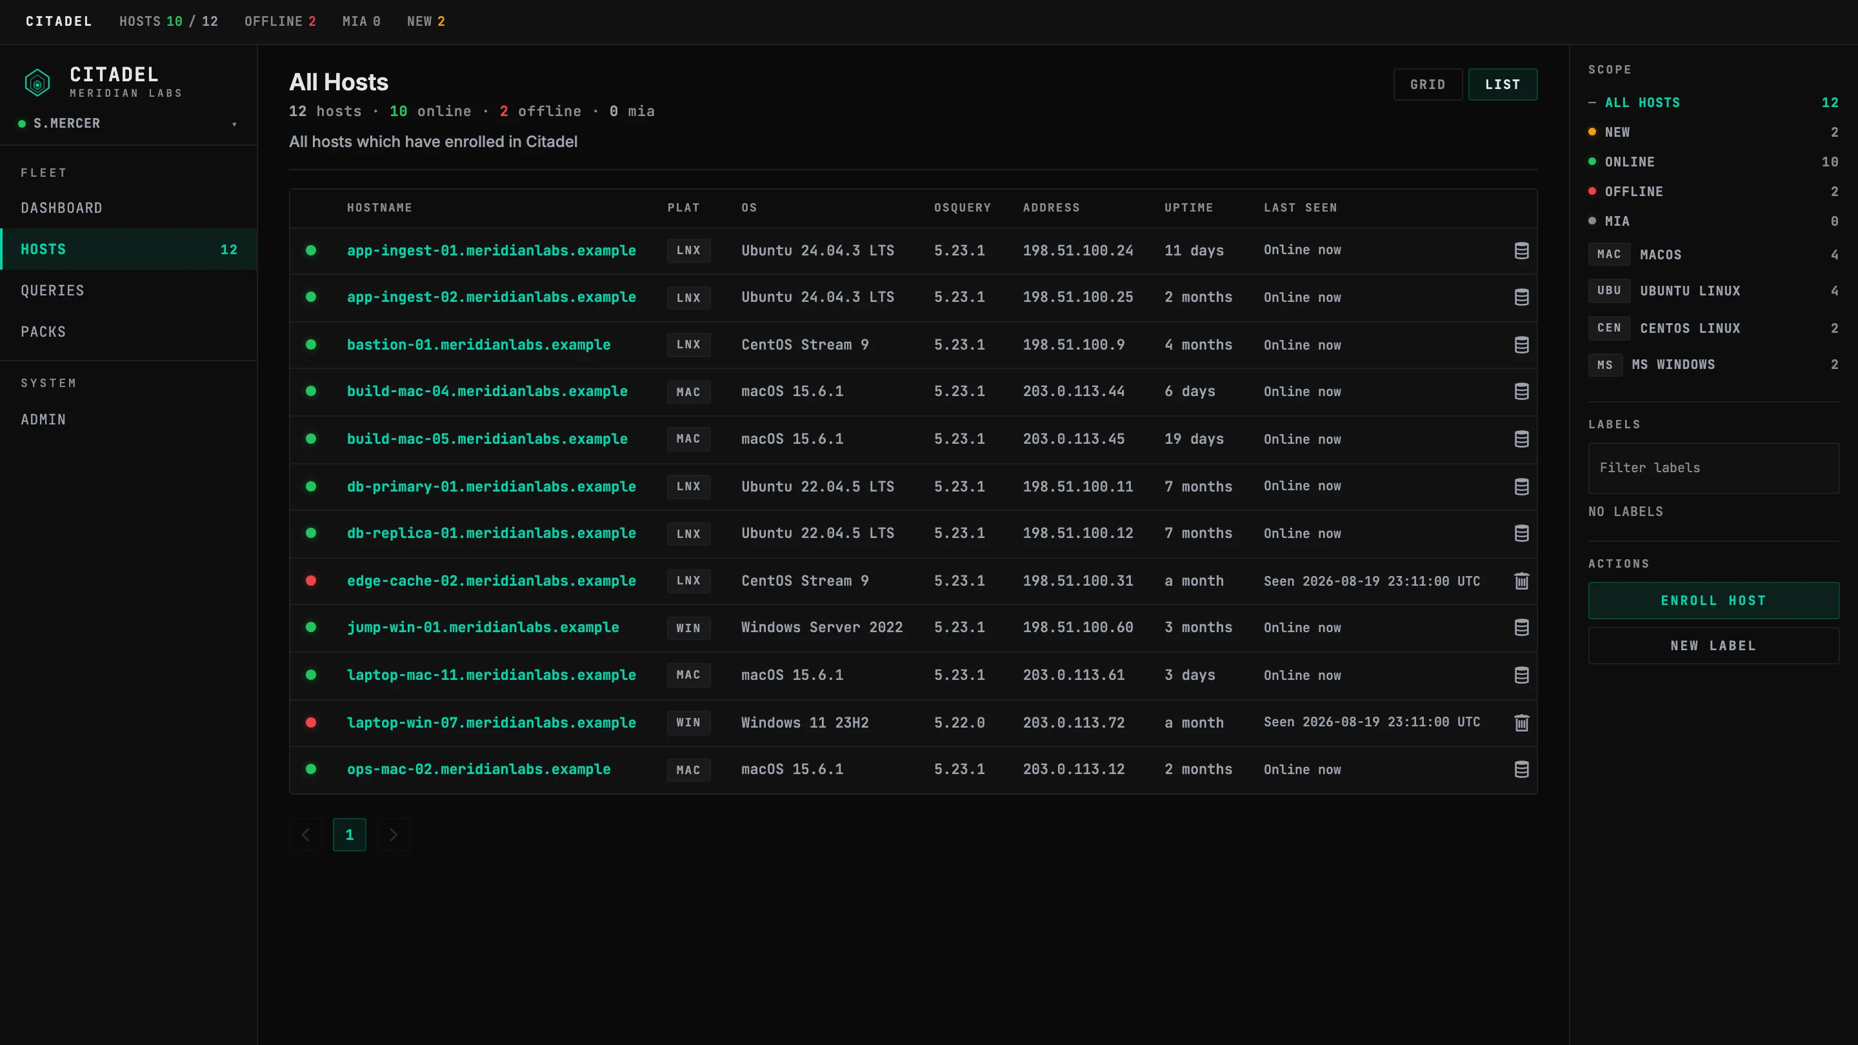The width and height of the screenshot is (1858, 1045).
Task: Click database icon in build-mac-05 row
Action: click(1521, 439)
